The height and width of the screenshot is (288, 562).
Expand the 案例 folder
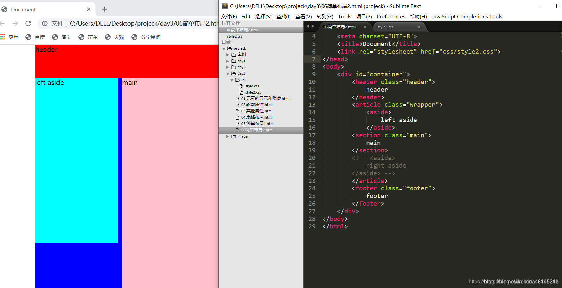coord(228,55)
